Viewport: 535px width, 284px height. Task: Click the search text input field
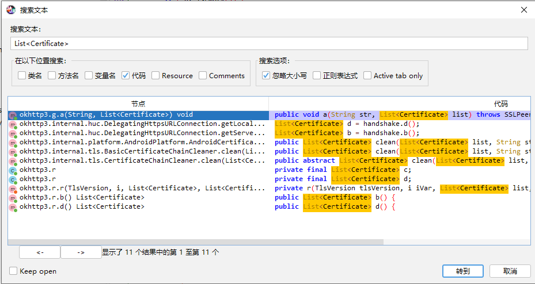click(x=269, y=44)
